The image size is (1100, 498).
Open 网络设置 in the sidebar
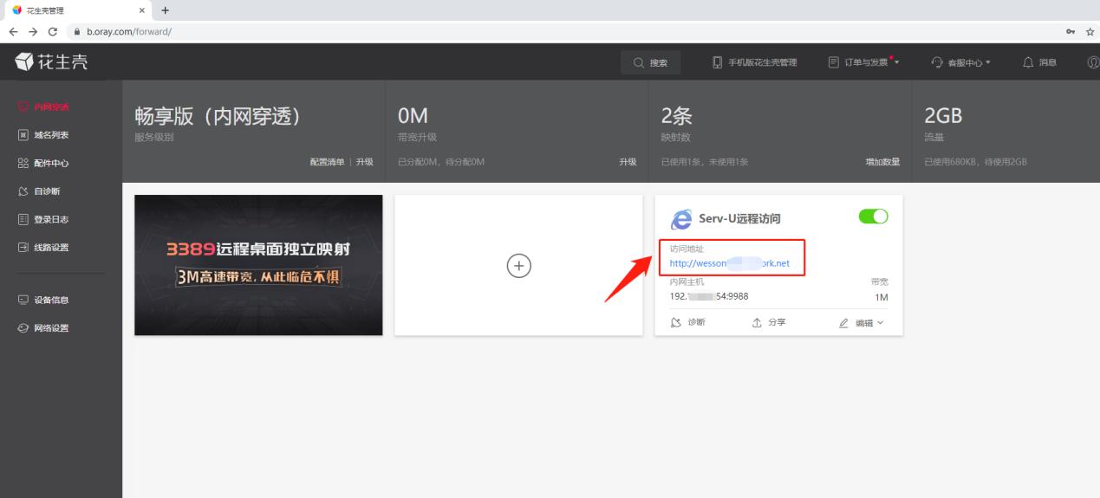pos(43,328)
